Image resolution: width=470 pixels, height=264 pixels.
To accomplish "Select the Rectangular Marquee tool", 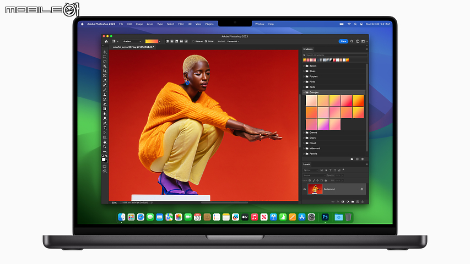I will 105,57.
